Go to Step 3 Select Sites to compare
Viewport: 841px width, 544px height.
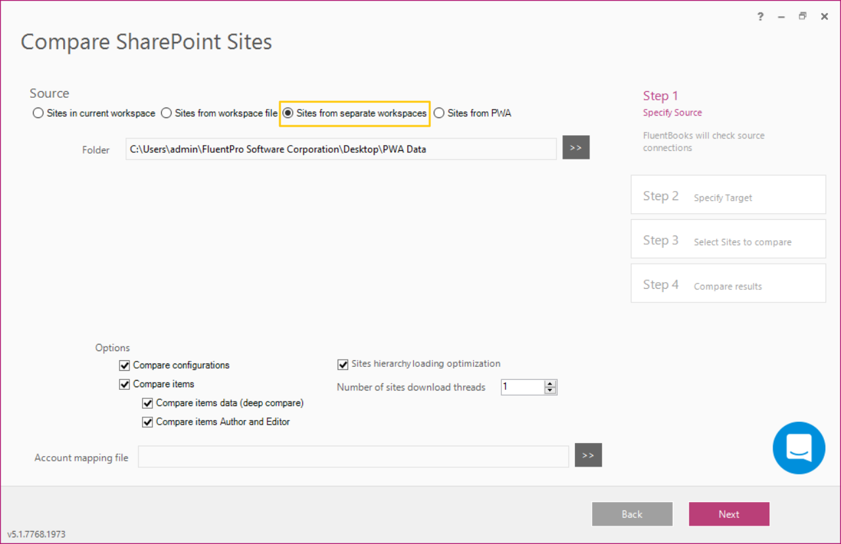[728, 239]
